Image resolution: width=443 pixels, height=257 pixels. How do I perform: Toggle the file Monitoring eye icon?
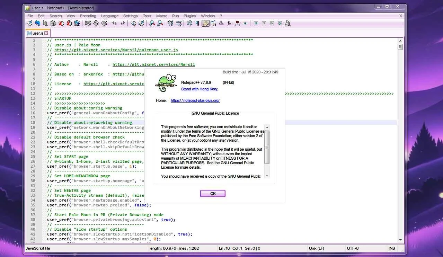245,23
